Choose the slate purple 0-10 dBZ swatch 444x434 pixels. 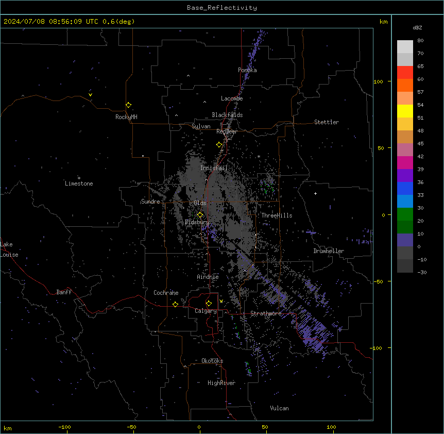[x=405, y=240]
